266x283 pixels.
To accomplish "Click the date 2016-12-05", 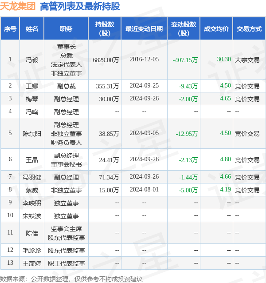I will click(144, 59).
